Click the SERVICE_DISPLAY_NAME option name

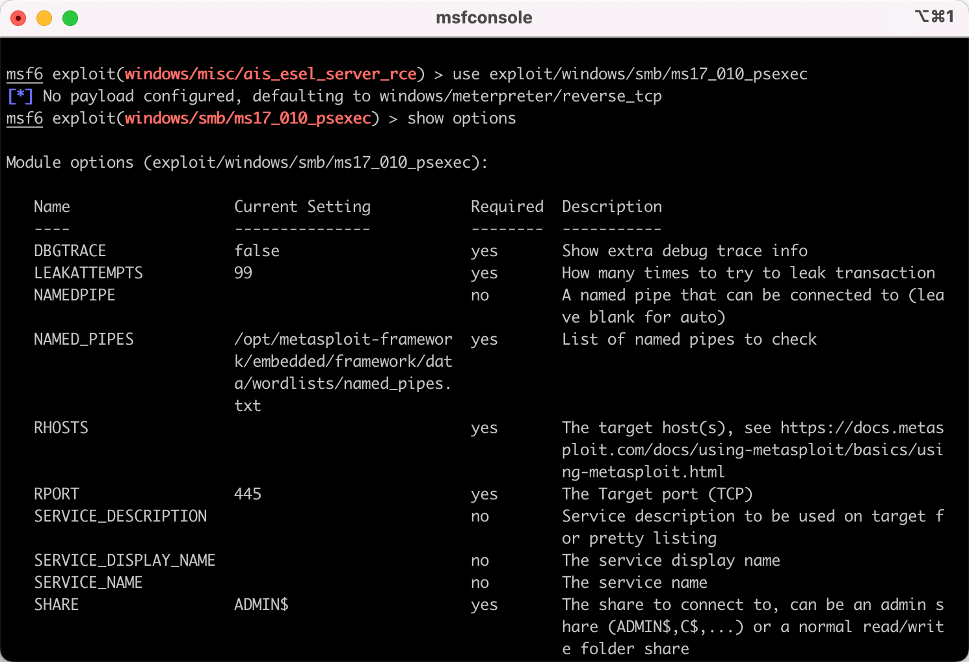(125, 561)
